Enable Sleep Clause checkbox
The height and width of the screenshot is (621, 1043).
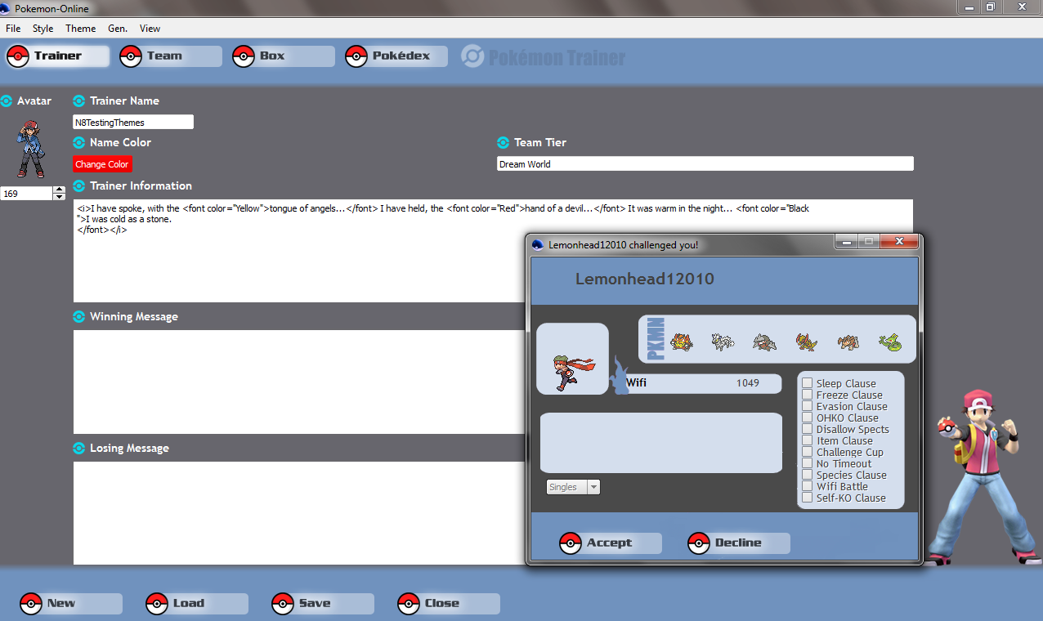pos(808,383)
